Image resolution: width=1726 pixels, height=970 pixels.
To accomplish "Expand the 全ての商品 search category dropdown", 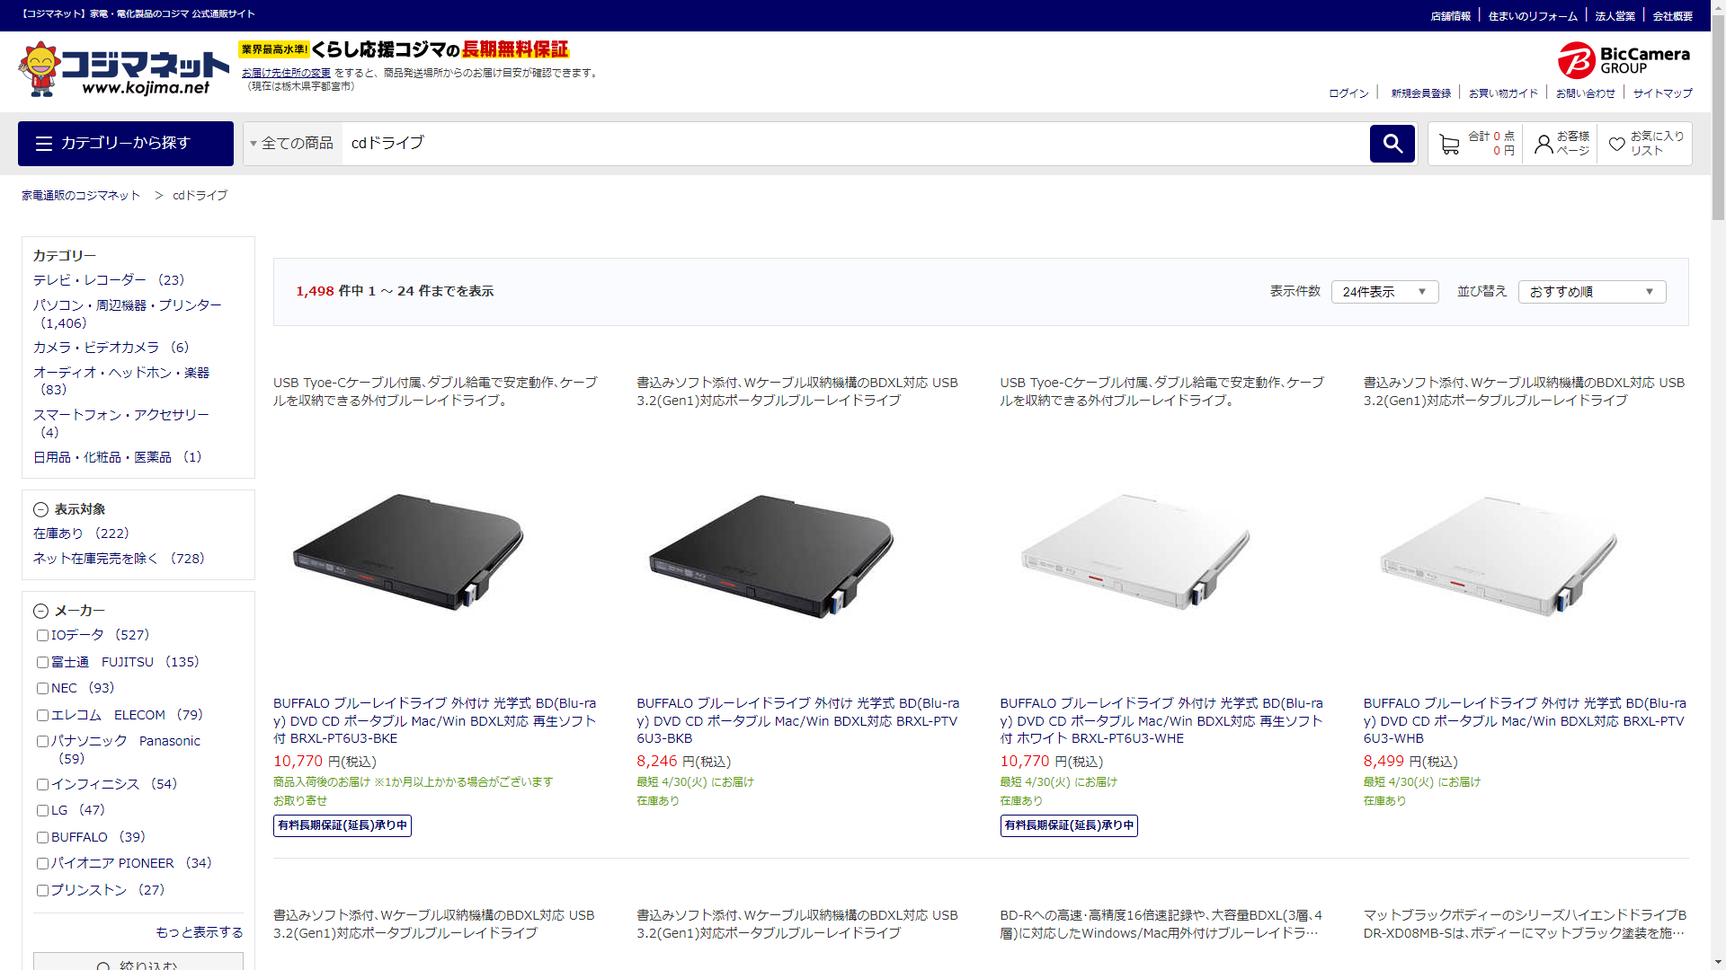I will click(x=291, y=144).
